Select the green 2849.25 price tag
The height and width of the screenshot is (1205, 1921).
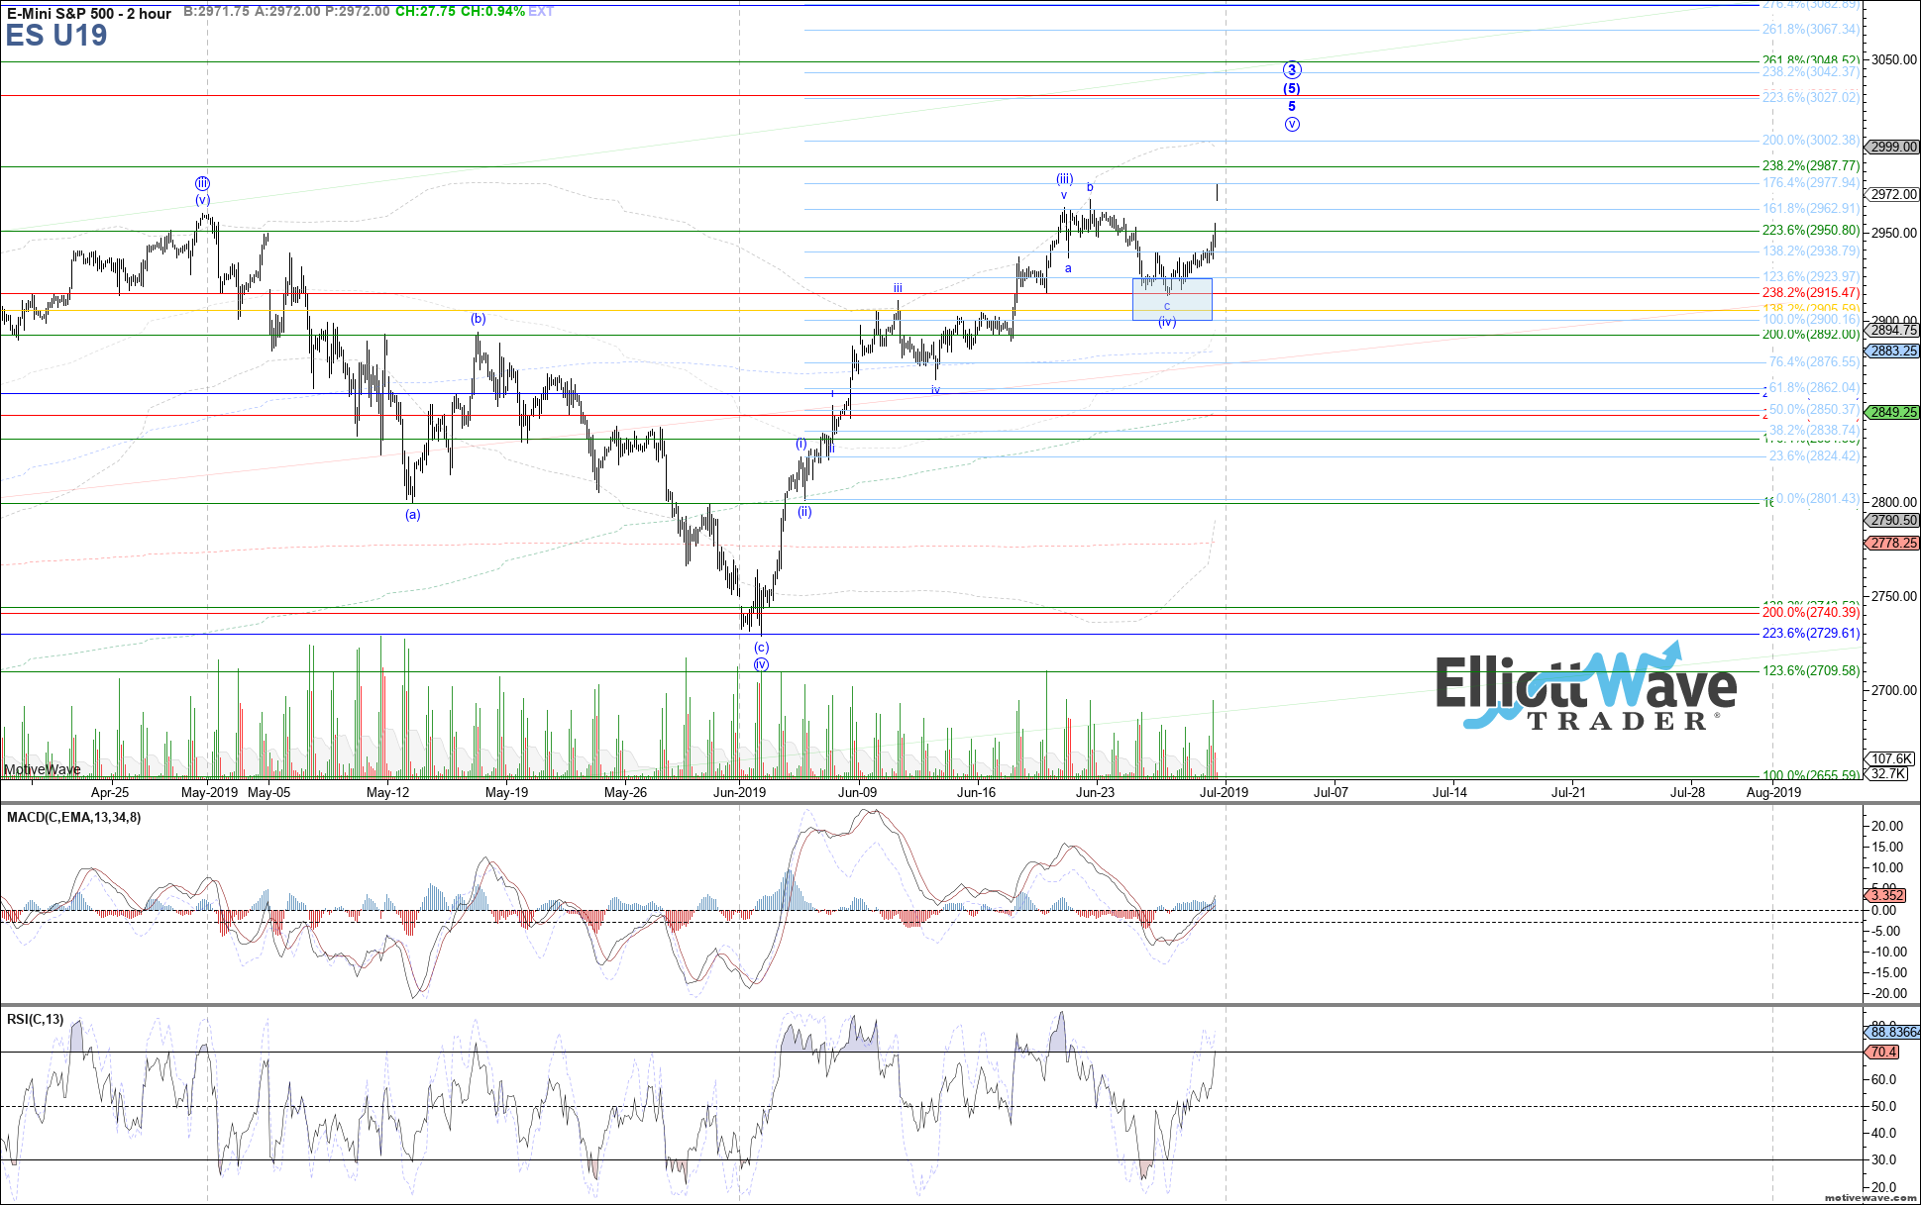pyautogui.click(x=1893, y=412)
